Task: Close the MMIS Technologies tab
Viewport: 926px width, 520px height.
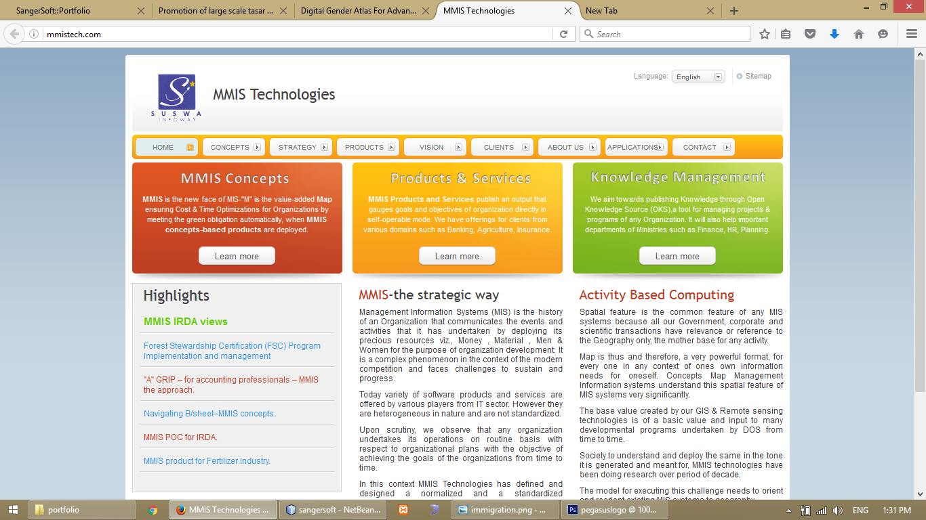Action: click(x=568, y=11)
